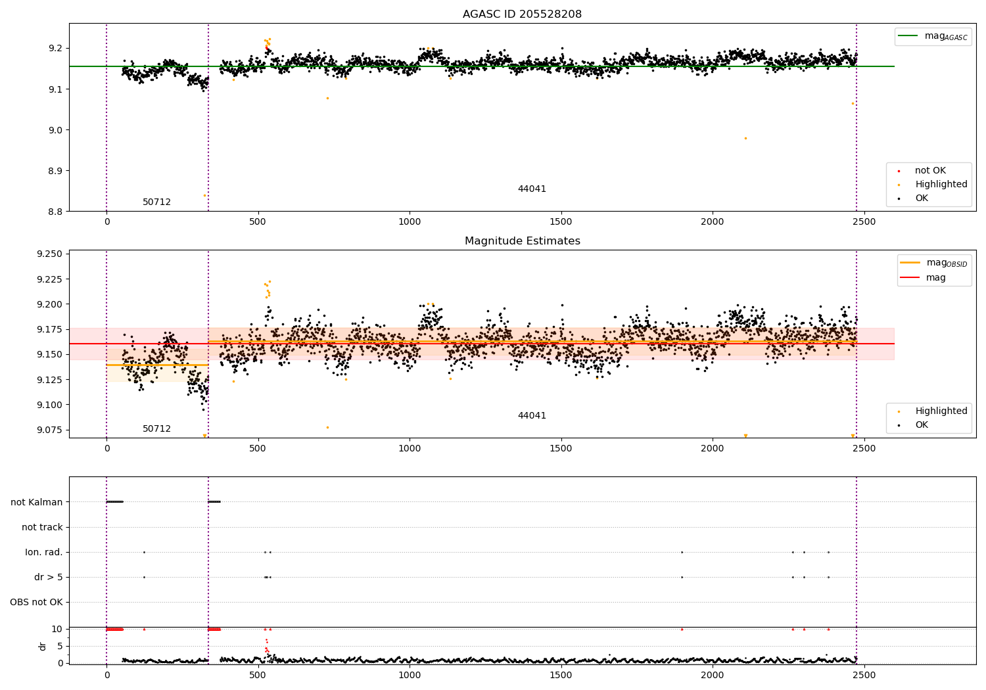Click the 'dr > 5' row label

pos(49,578)
